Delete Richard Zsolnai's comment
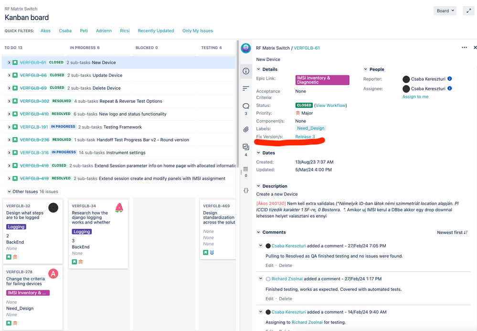Image resolution: width=477 pixels, height=331 pixels. 286,299
